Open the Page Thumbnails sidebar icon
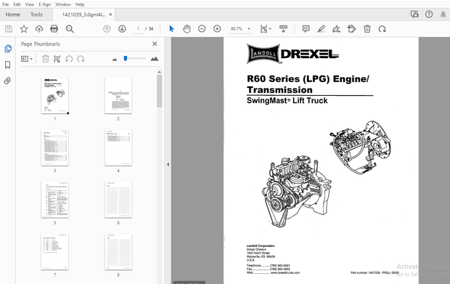450x284 pixels. [x=8, y=49]
